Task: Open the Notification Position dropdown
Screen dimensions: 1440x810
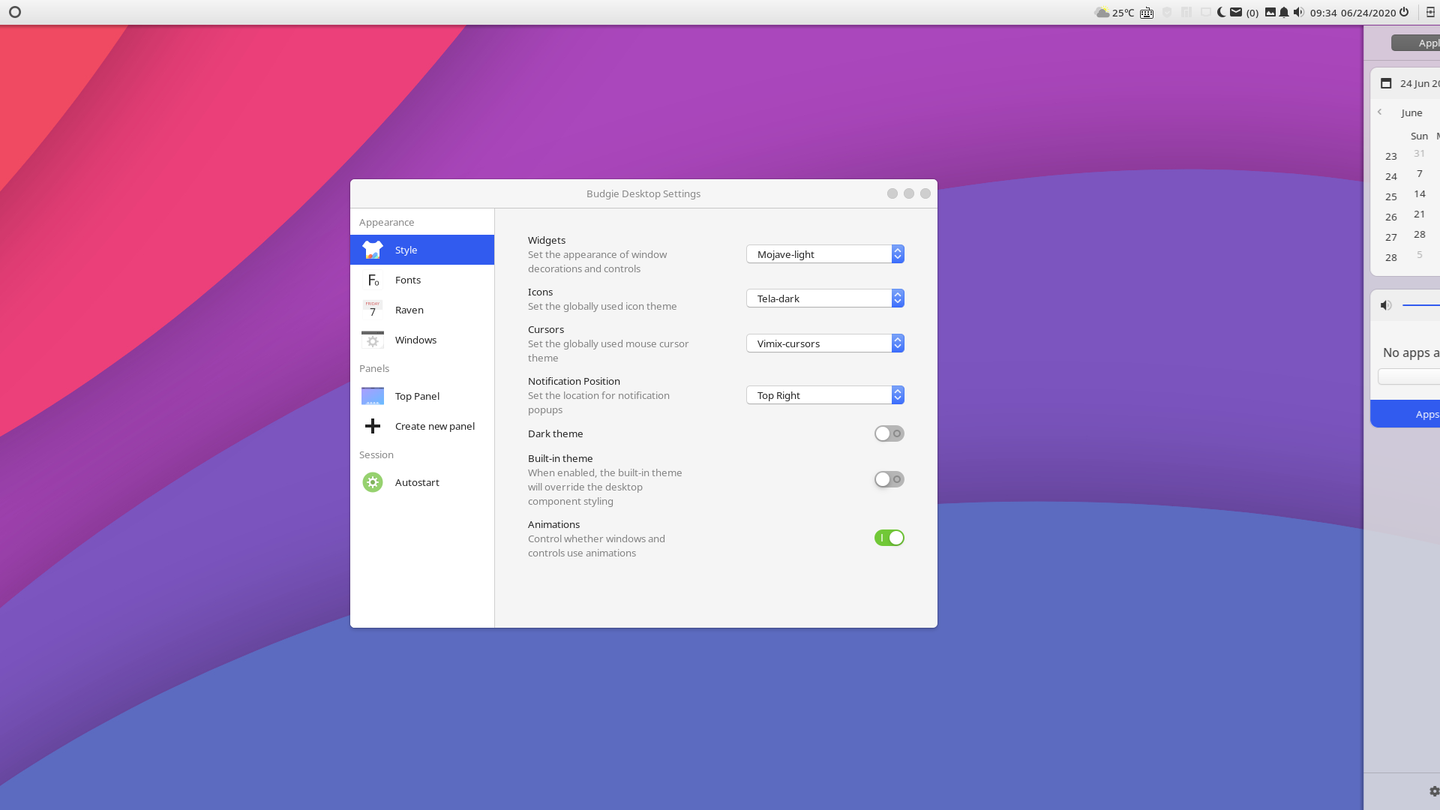Action: click(825, 395)
